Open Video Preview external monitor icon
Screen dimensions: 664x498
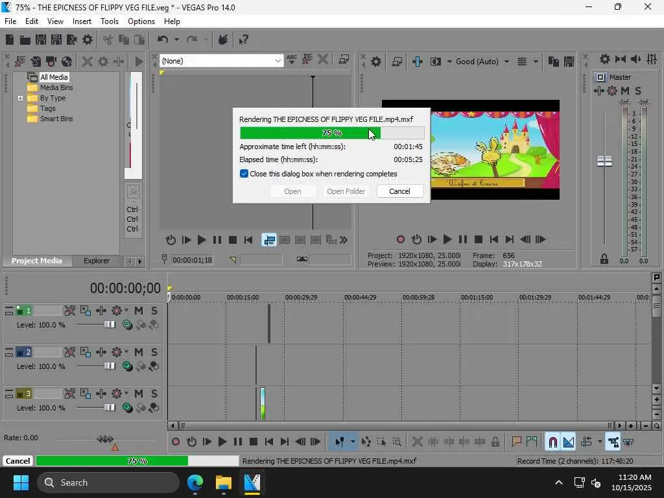[x=397, y=62]
